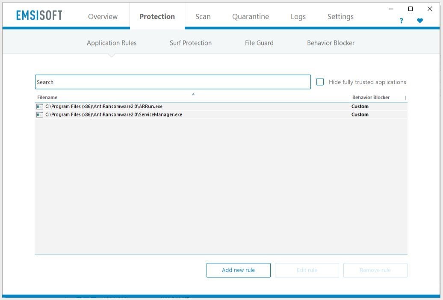Open the Settings tab
This screenshot has height=300, width=443.
click(x=340, y=17)
